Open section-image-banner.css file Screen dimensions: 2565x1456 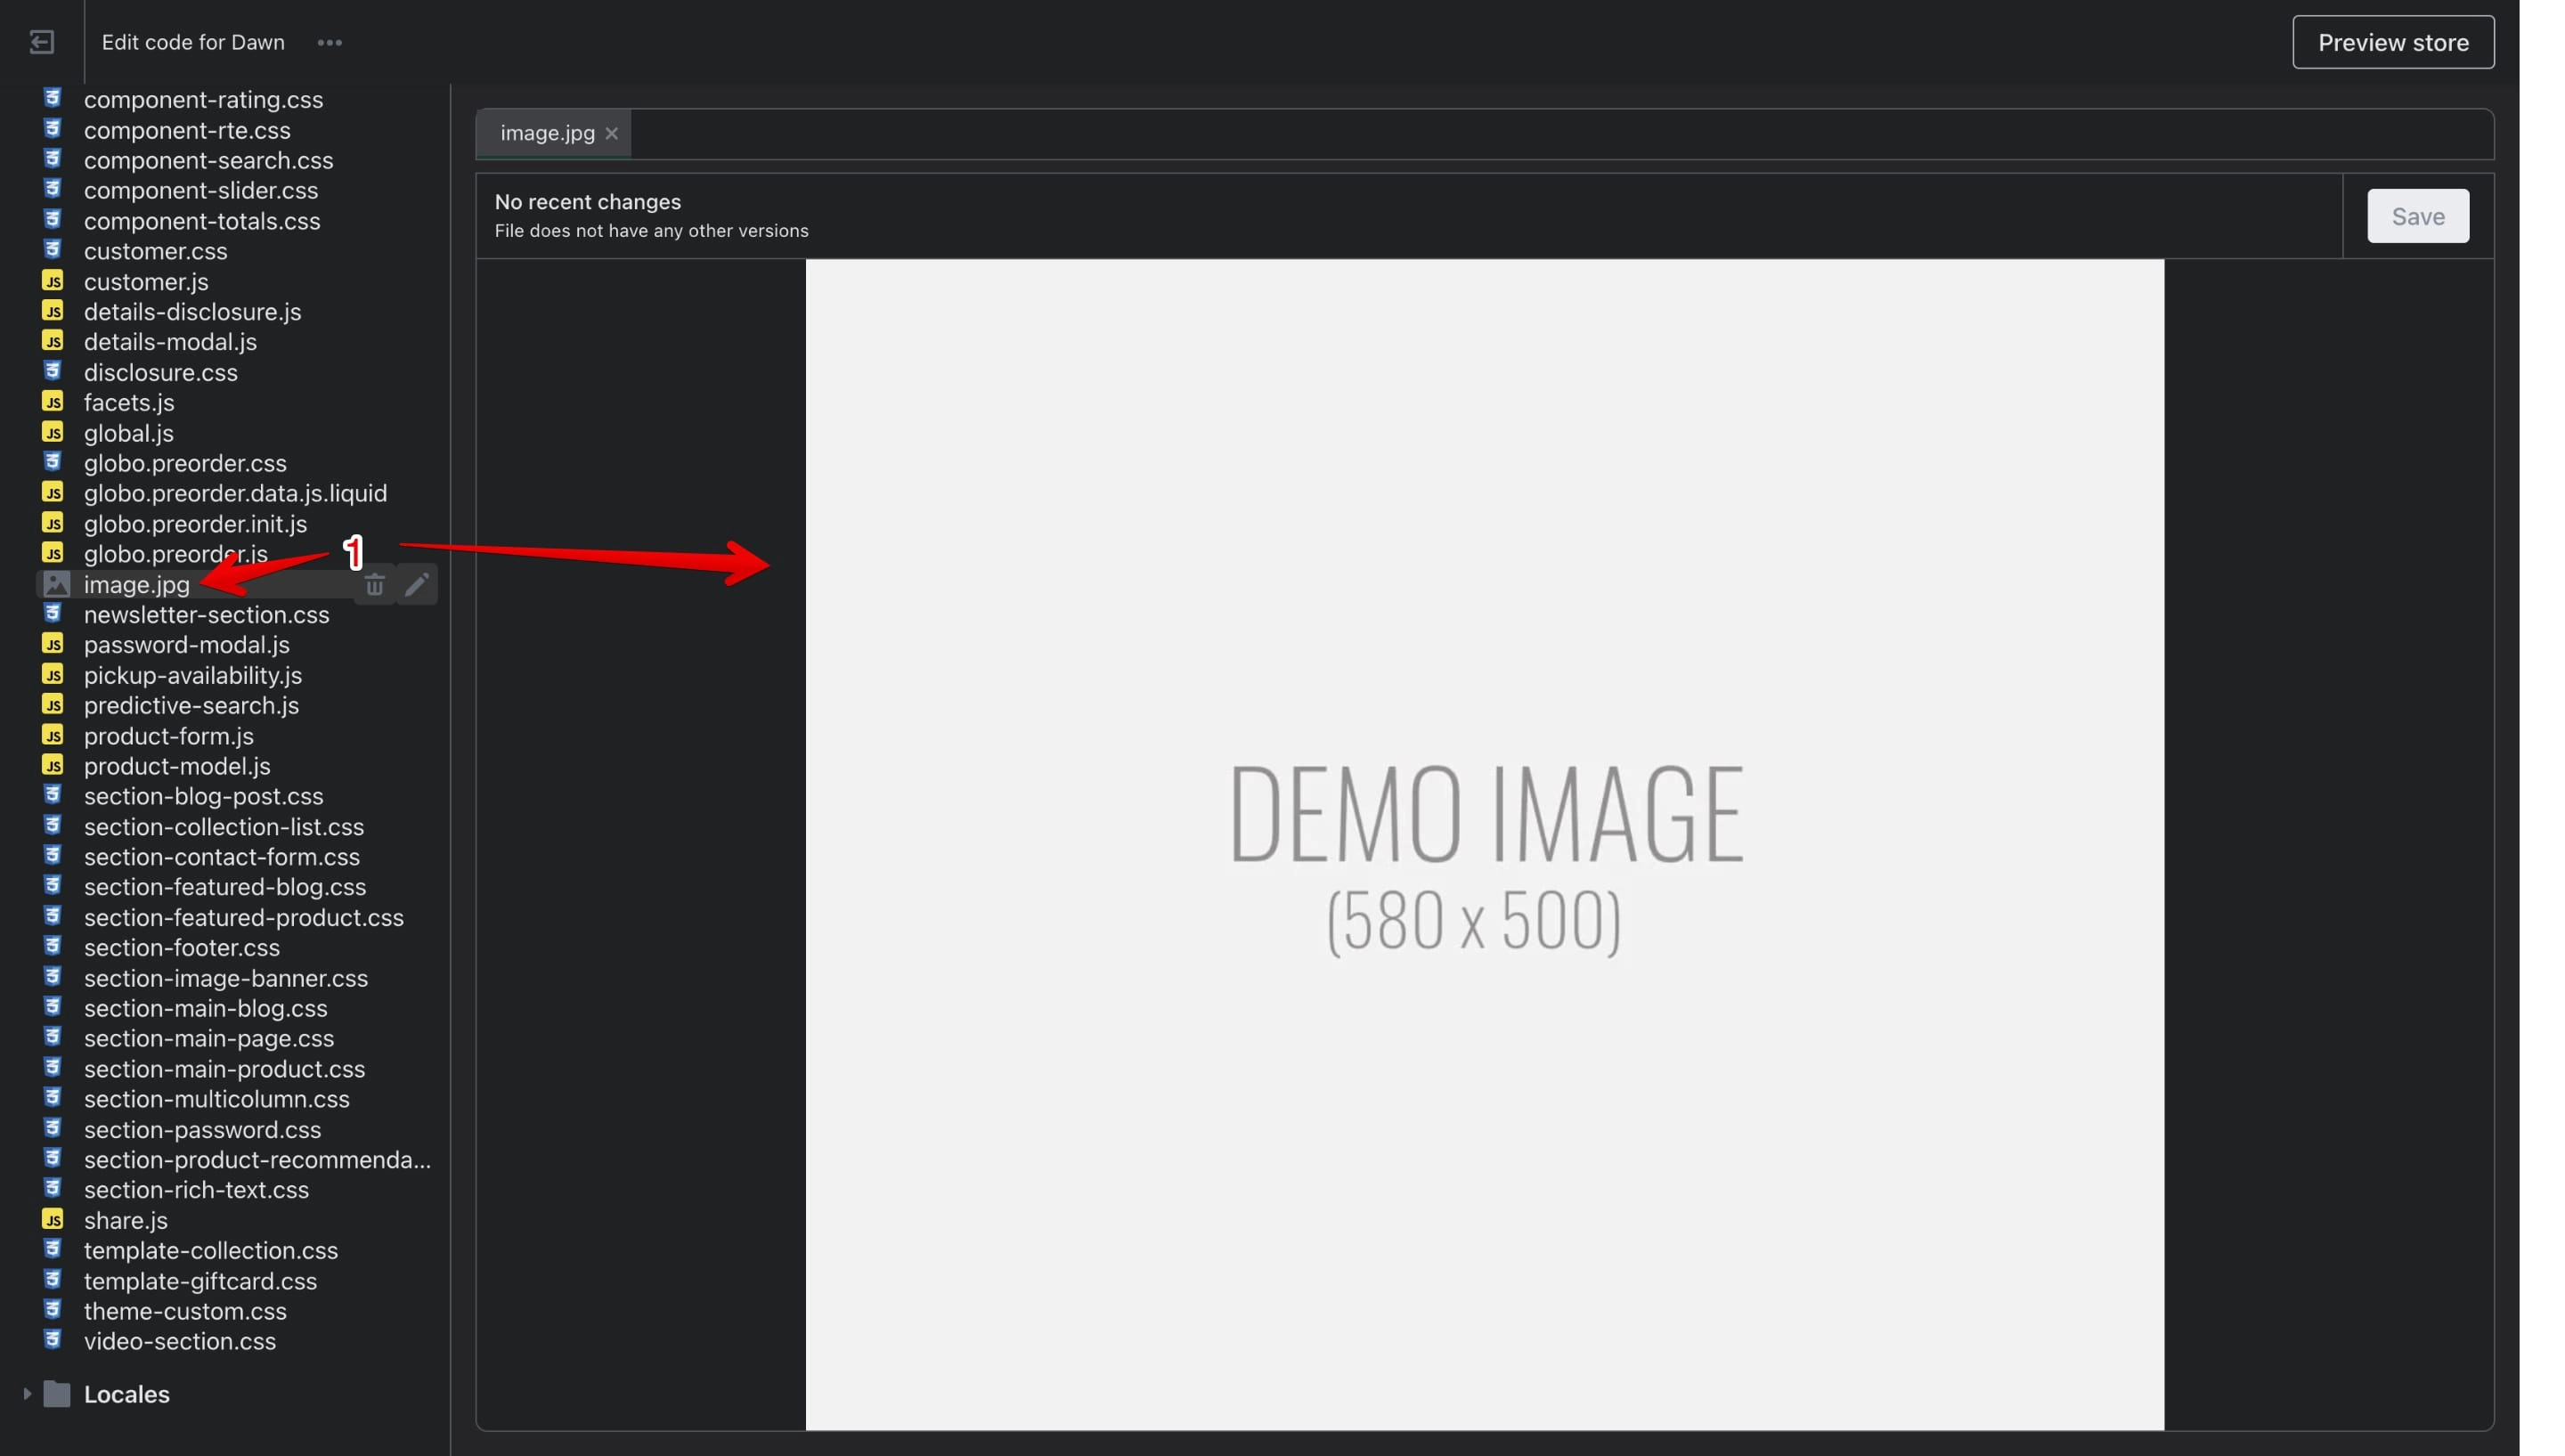225,978
